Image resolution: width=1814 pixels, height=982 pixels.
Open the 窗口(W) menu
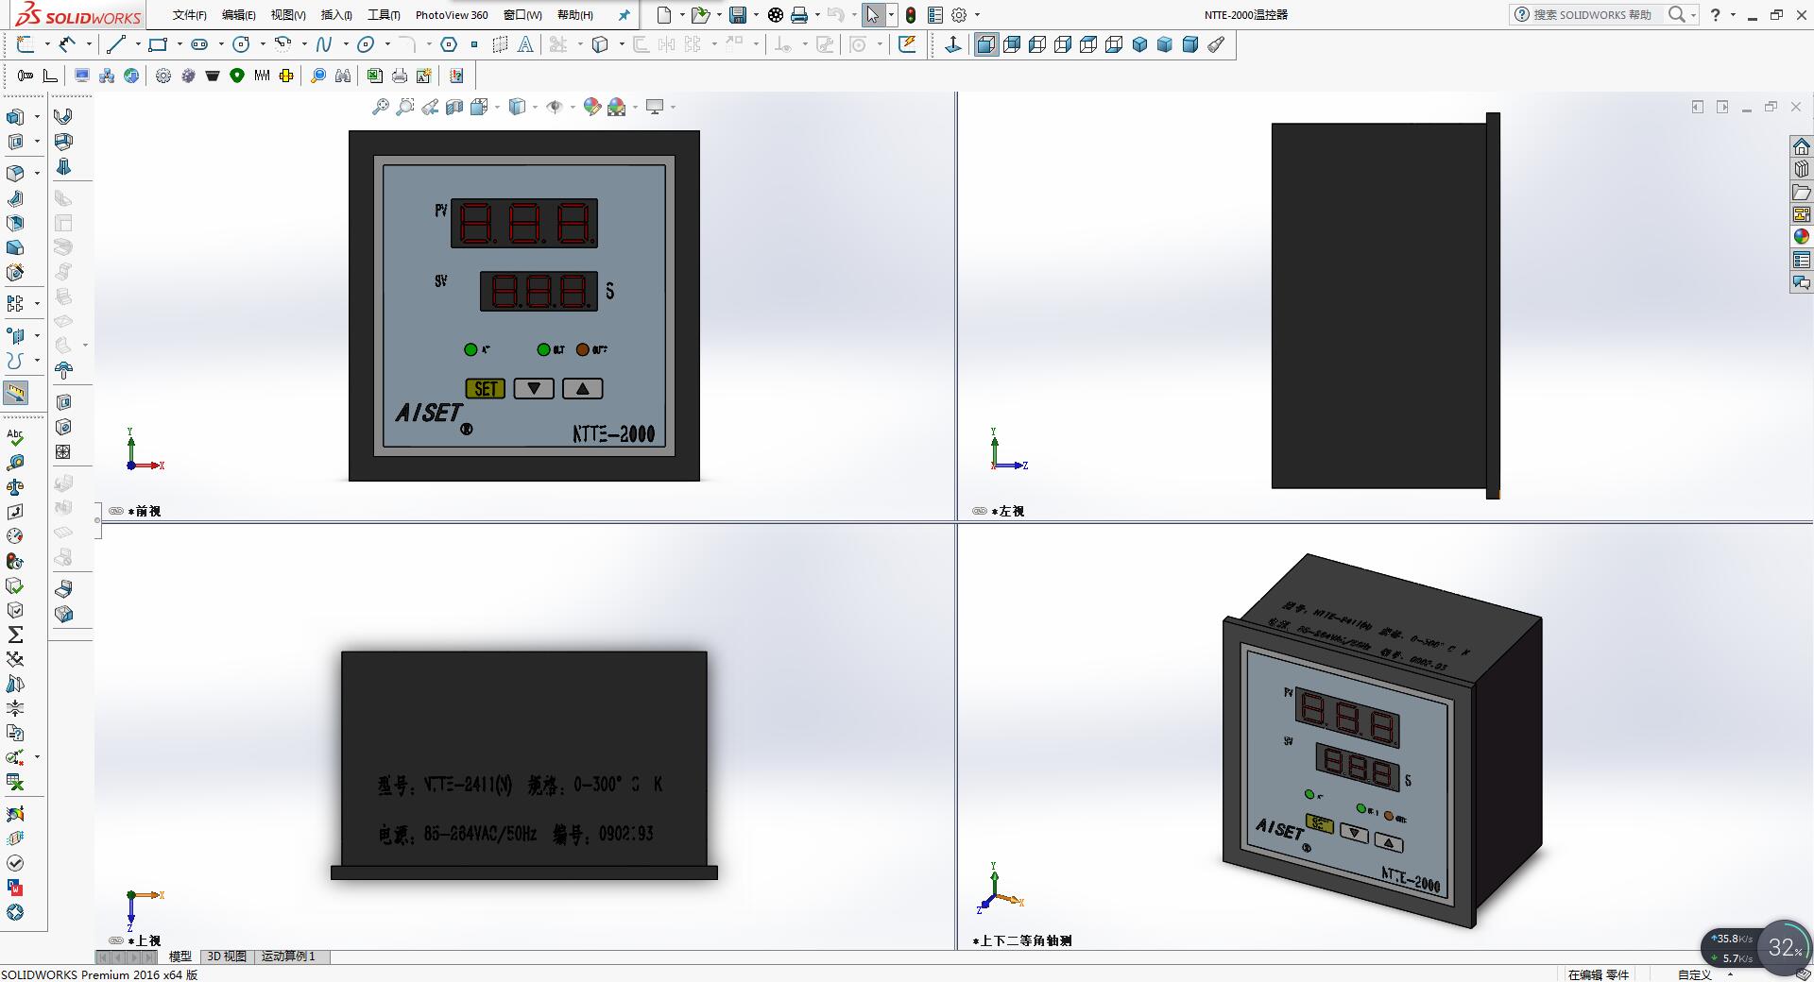[x=522, y=15]
